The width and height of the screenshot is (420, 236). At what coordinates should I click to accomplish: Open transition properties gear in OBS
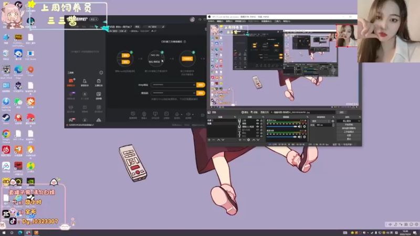coord(333,121)
